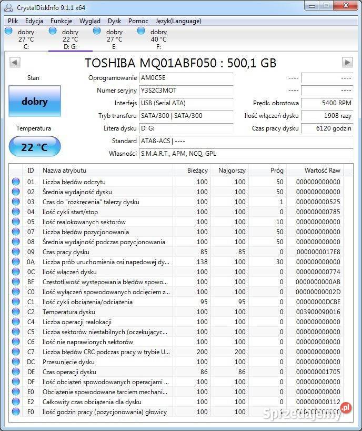
Task: Select 'Przesunięcie dysku' attribute row
Action: pos(177,362)
